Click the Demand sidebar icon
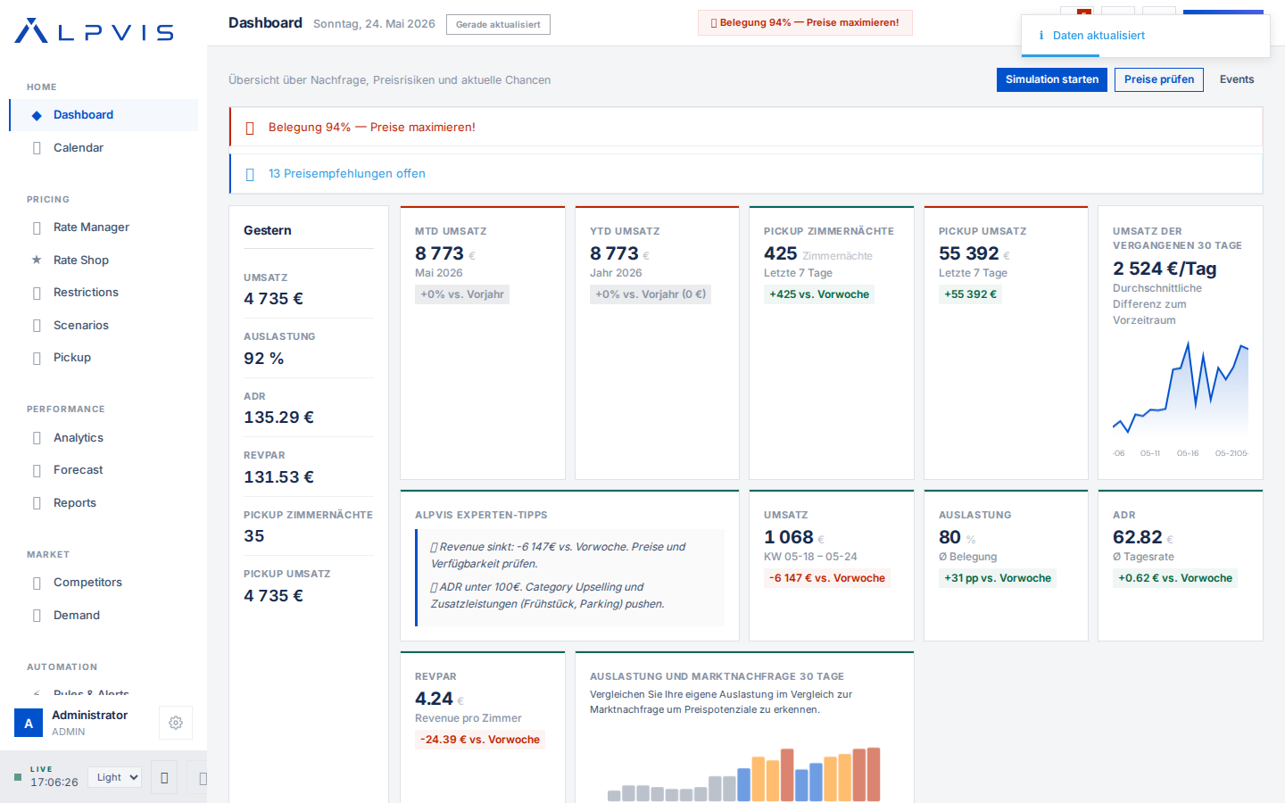The height and width of the screenshot is (803, 1285). tap(37, 616)
